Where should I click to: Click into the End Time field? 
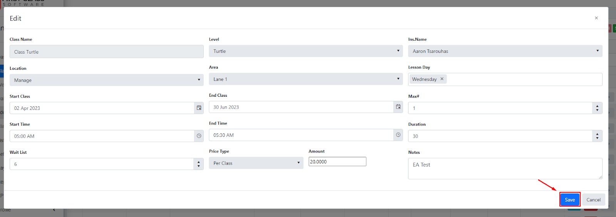301,135
